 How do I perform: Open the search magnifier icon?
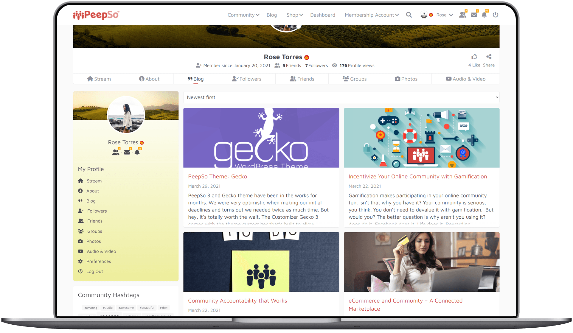[x=409, y=15]
